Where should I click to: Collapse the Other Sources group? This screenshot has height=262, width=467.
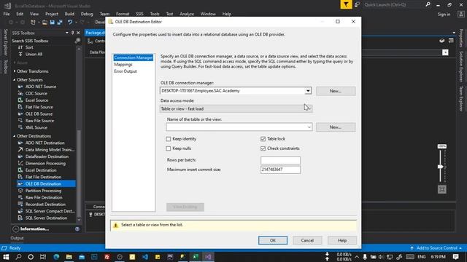[15, 80]
